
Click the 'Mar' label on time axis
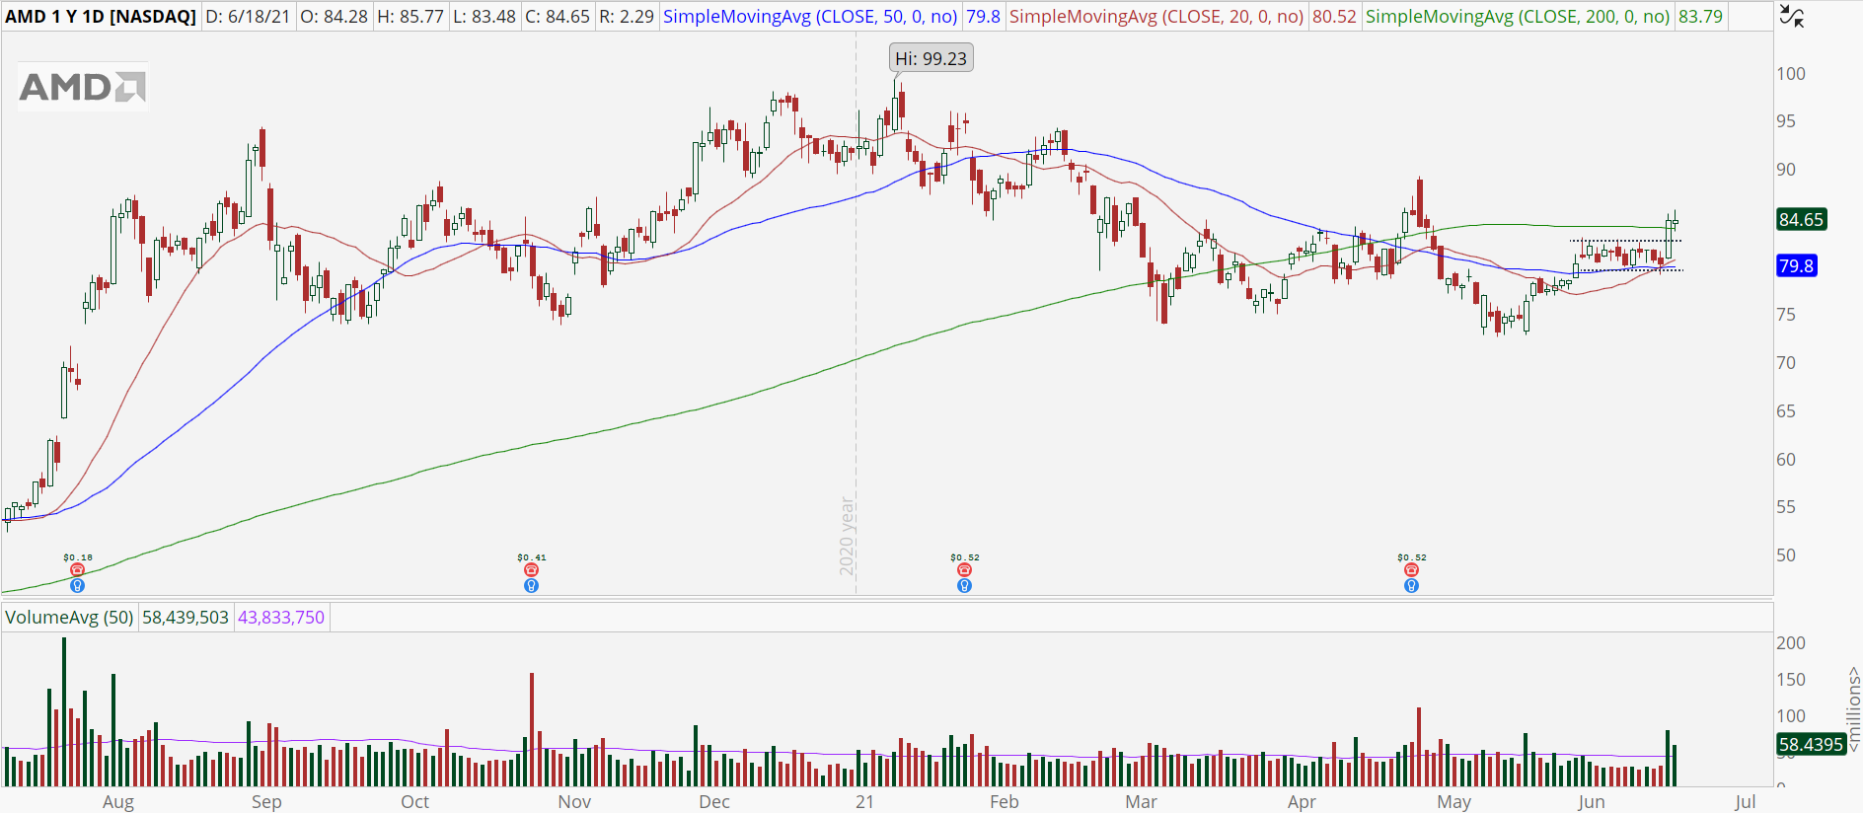tap(1142, 801)
